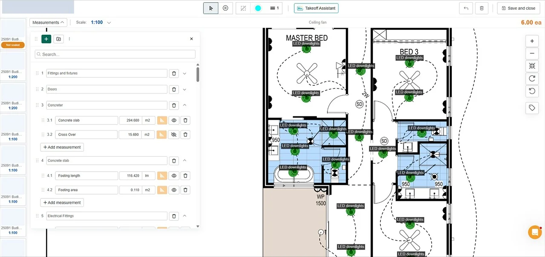The width and height of the screenshot is (545, 257).
Task: Click Save and close
Action: tap(518, 8)
